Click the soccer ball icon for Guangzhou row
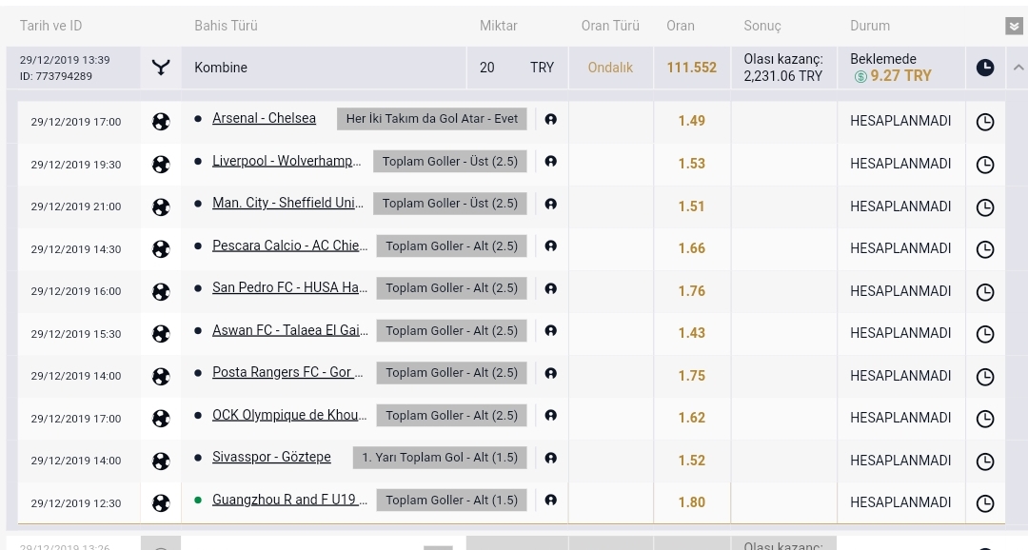This screenshot has height=550, width=1028. [161, 502]
